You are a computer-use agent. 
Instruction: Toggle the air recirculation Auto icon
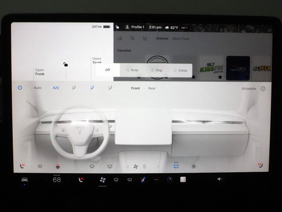176,166
